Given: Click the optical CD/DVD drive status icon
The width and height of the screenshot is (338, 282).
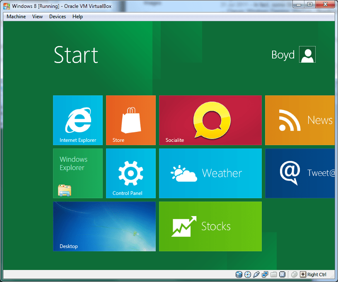Looking at the screenshot, I should (x=248, y=275).
